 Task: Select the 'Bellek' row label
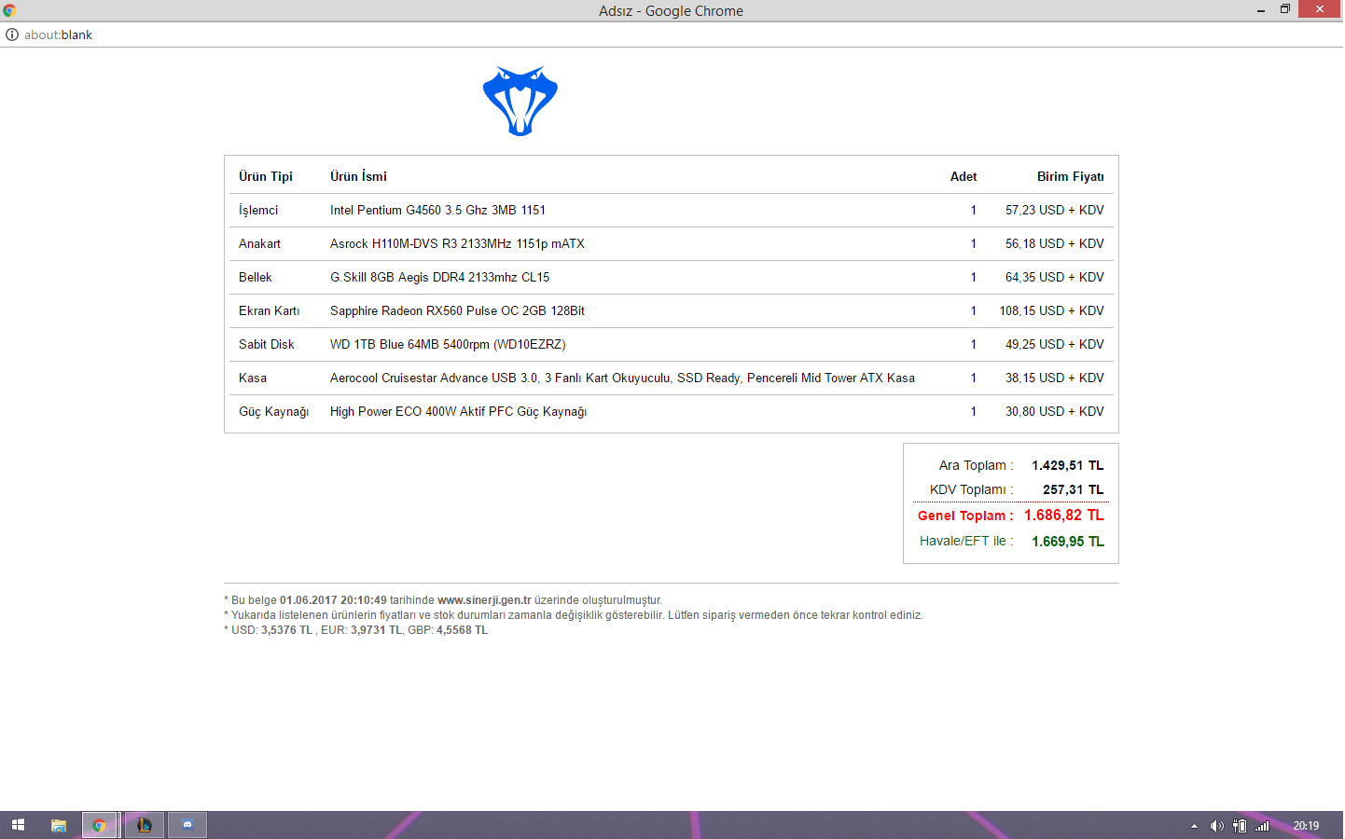[x=256, y=277]
